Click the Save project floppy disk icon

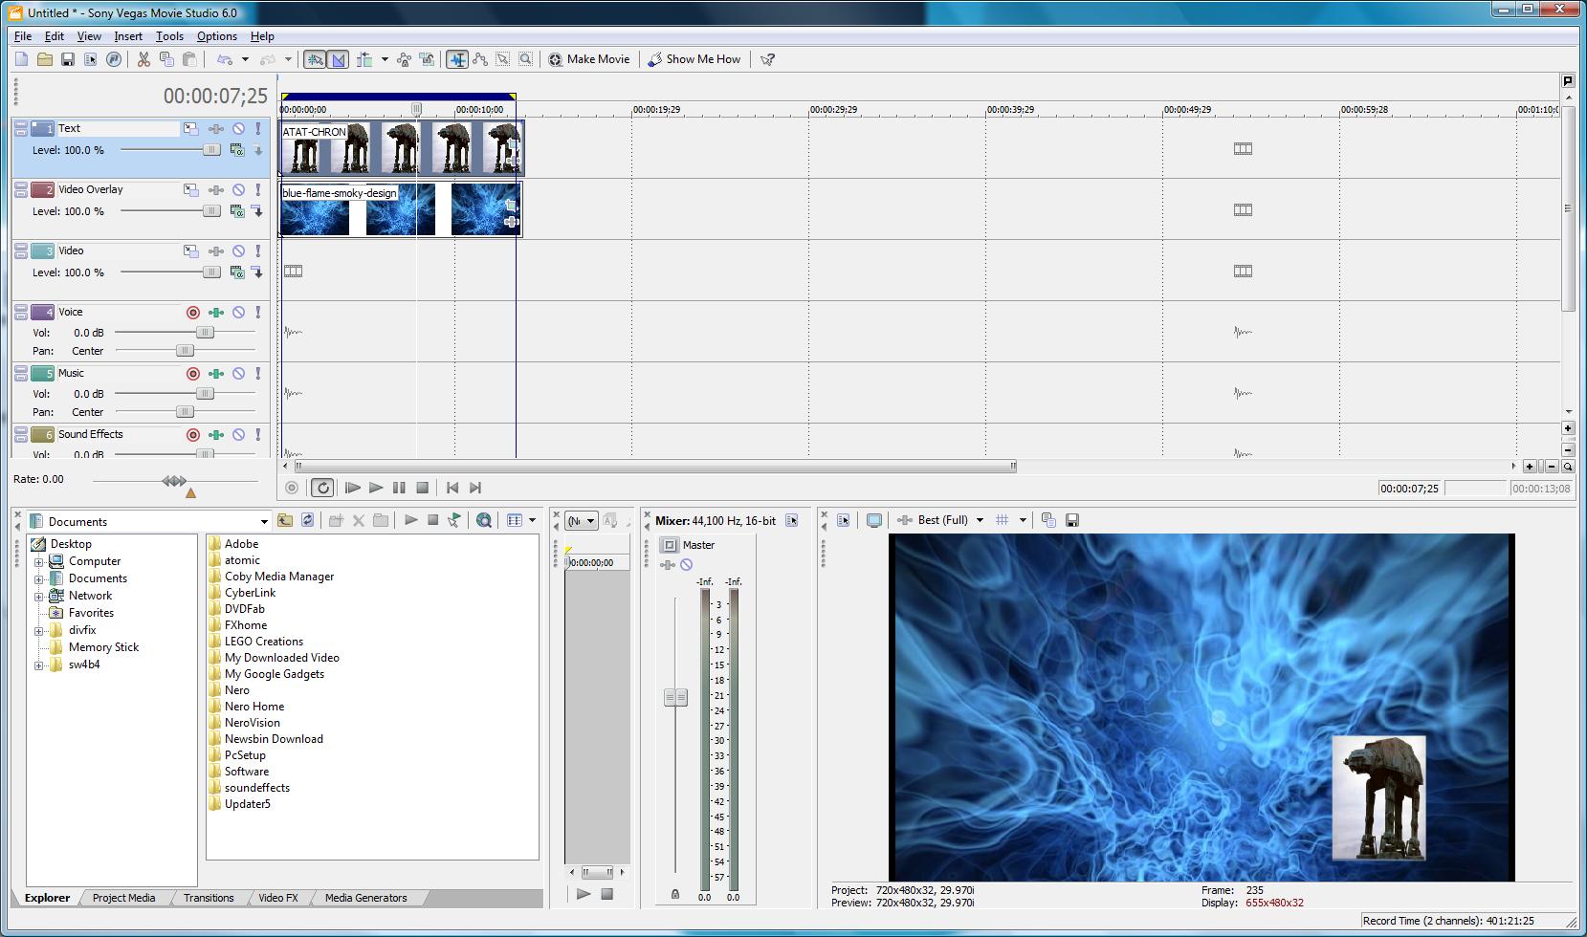(67, 59)
